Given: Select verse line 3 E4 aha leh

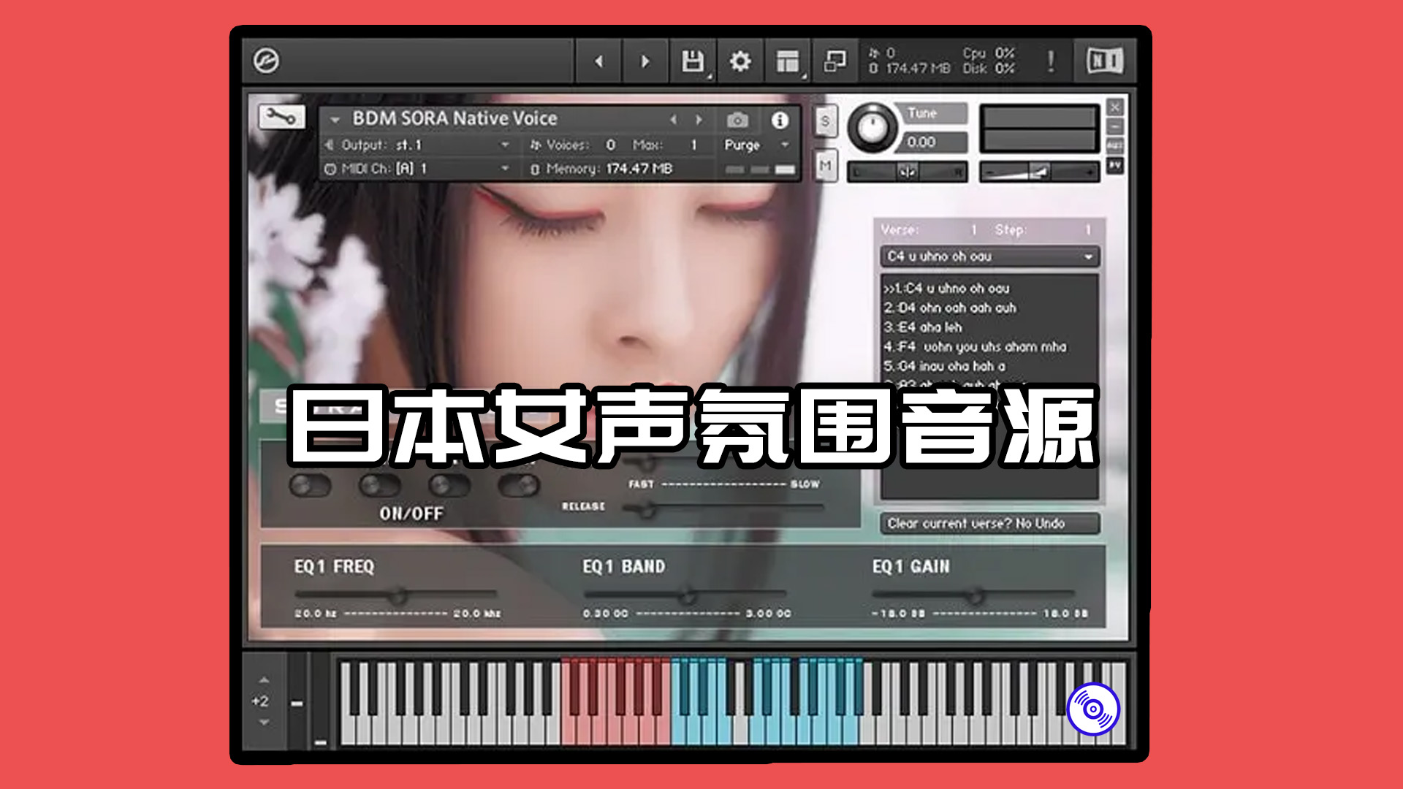Looking at the screenshot, I should pos(923,327).
